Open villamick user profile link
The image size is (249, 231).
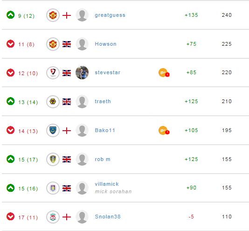(x=107, y=184)
